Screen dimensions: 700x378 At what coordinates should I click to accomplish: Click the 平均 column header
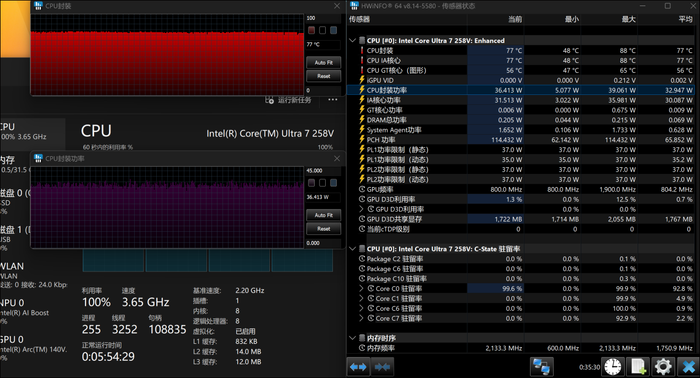coord(685,19)
